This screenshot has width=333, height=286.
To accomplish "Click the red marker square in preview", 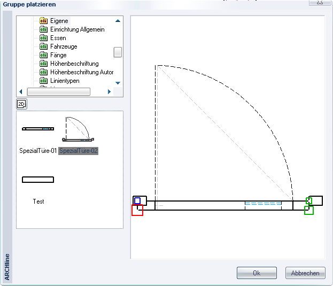I will [137, 210].
